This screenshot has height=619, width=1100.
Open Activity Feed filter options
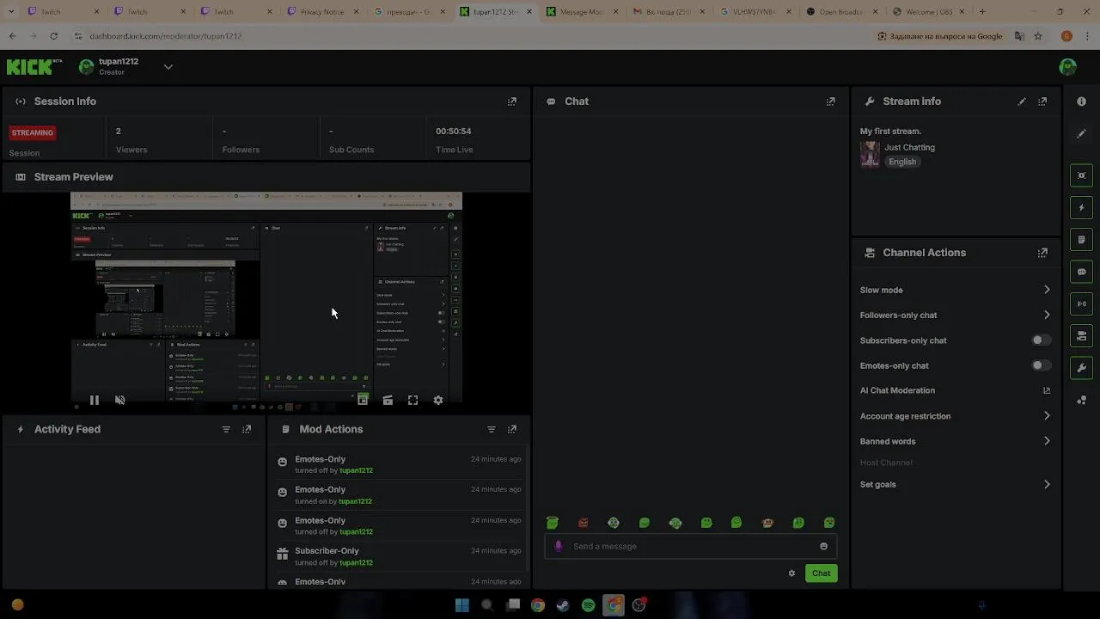coord(226,429)
